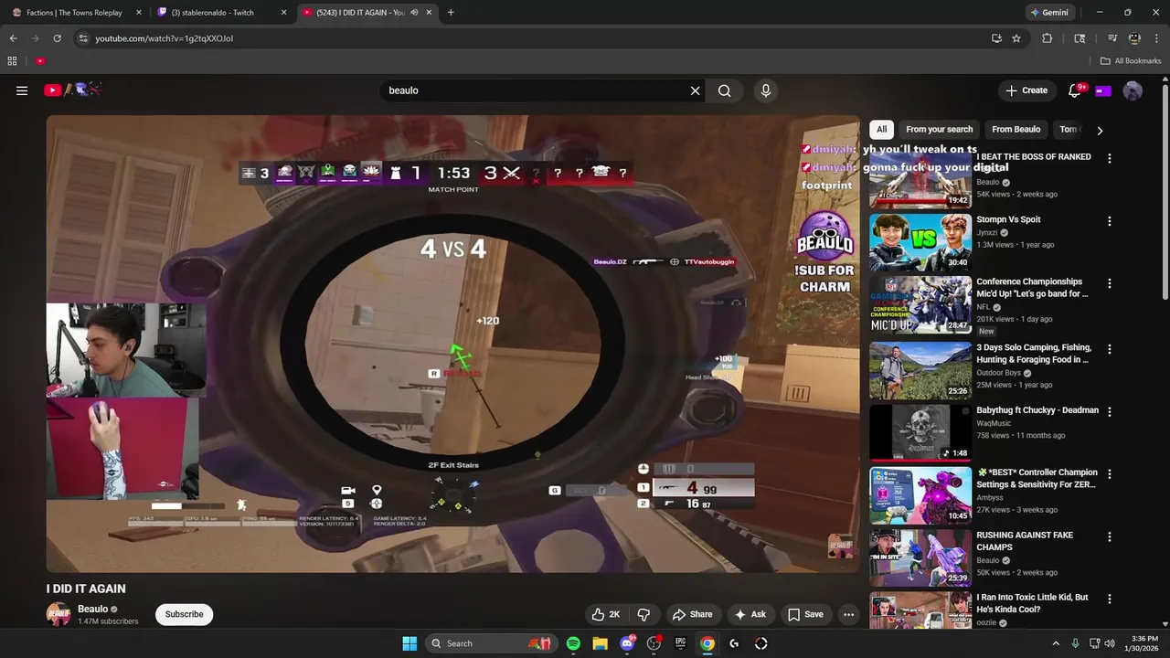Open the Chrome three-dot menu
Image resolution: width=1170 pixels, height=658 pixels.
point(1157,38)
